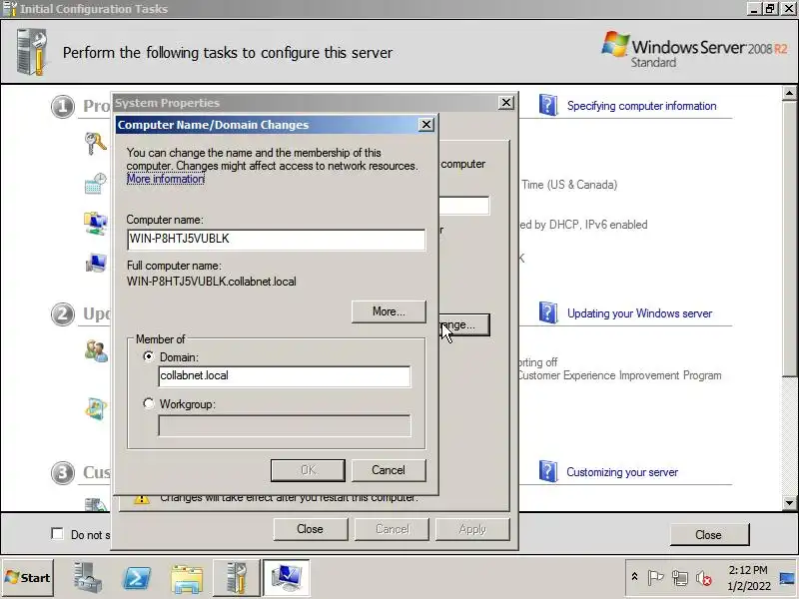Click scrollbar down arrow in Initial Configuration Tasks
This screenshot has height=599, width=799.
pos(789,503)
